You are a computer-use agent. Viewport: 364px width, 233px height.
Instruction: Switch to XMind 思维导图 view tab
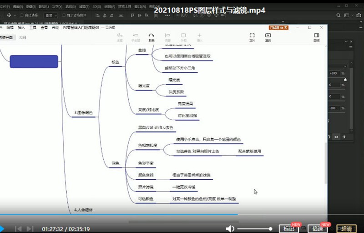7,37
